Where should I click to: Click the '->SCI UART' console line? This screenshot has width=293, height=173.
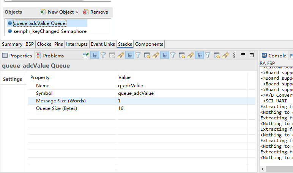click(x=274, y=101)
